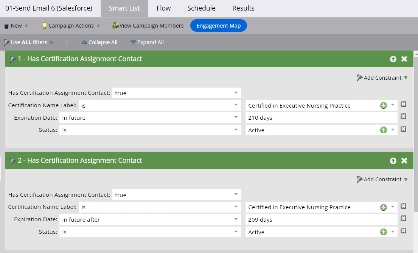The width and height of the screenshot is (418, 253).
Task: Click Expand All
Action: (147, 42)
